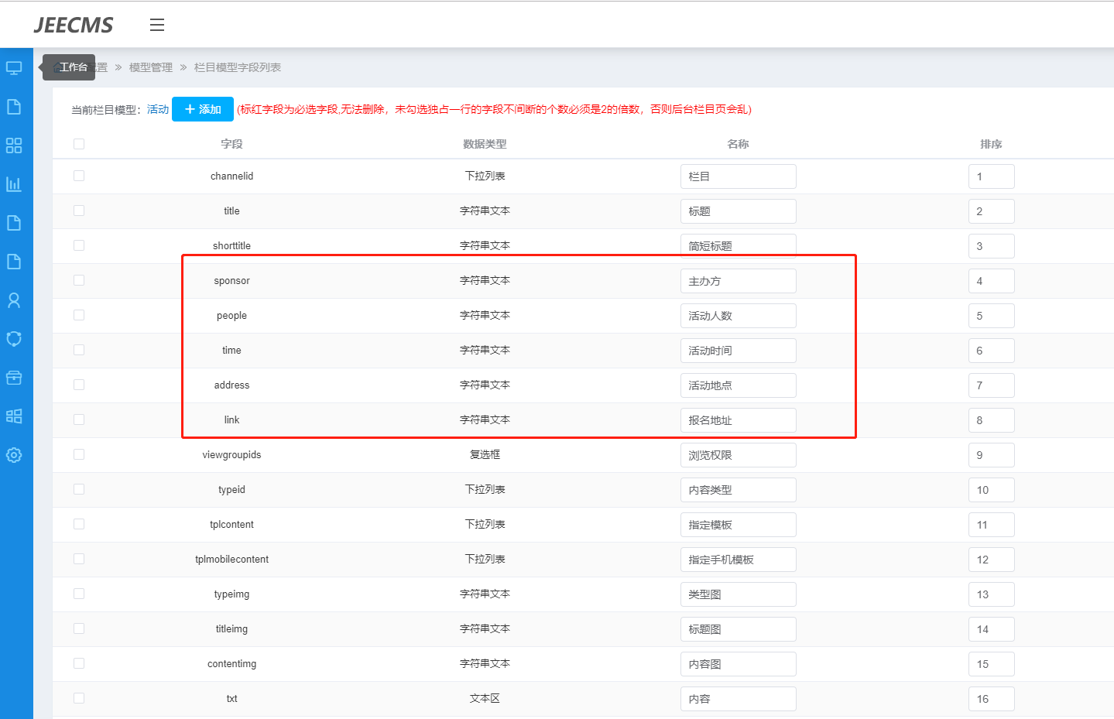Select the checkbox for the channelid row
This screenshot has width=1114, height=719.
[x=79, y=176]
